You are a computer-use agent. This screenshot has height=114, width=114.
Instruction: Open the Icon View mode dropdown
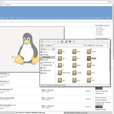click(x=102, y=45)
